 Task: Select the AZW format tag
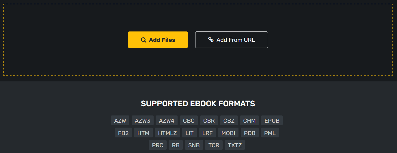[x=120, y=121]
